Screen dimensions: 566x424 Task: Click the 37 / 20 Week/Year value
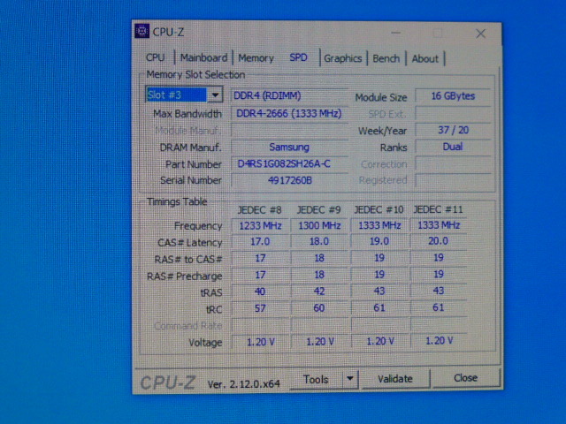pos(453,130)
